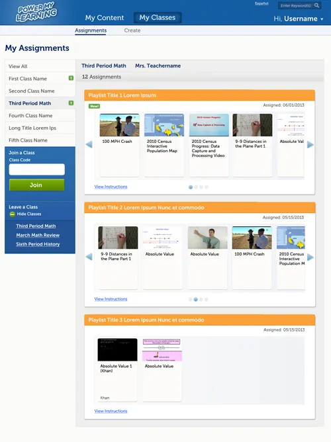331x442 pixels.
Task: Open My Content in the top navigation
Action: coord(105,18)
